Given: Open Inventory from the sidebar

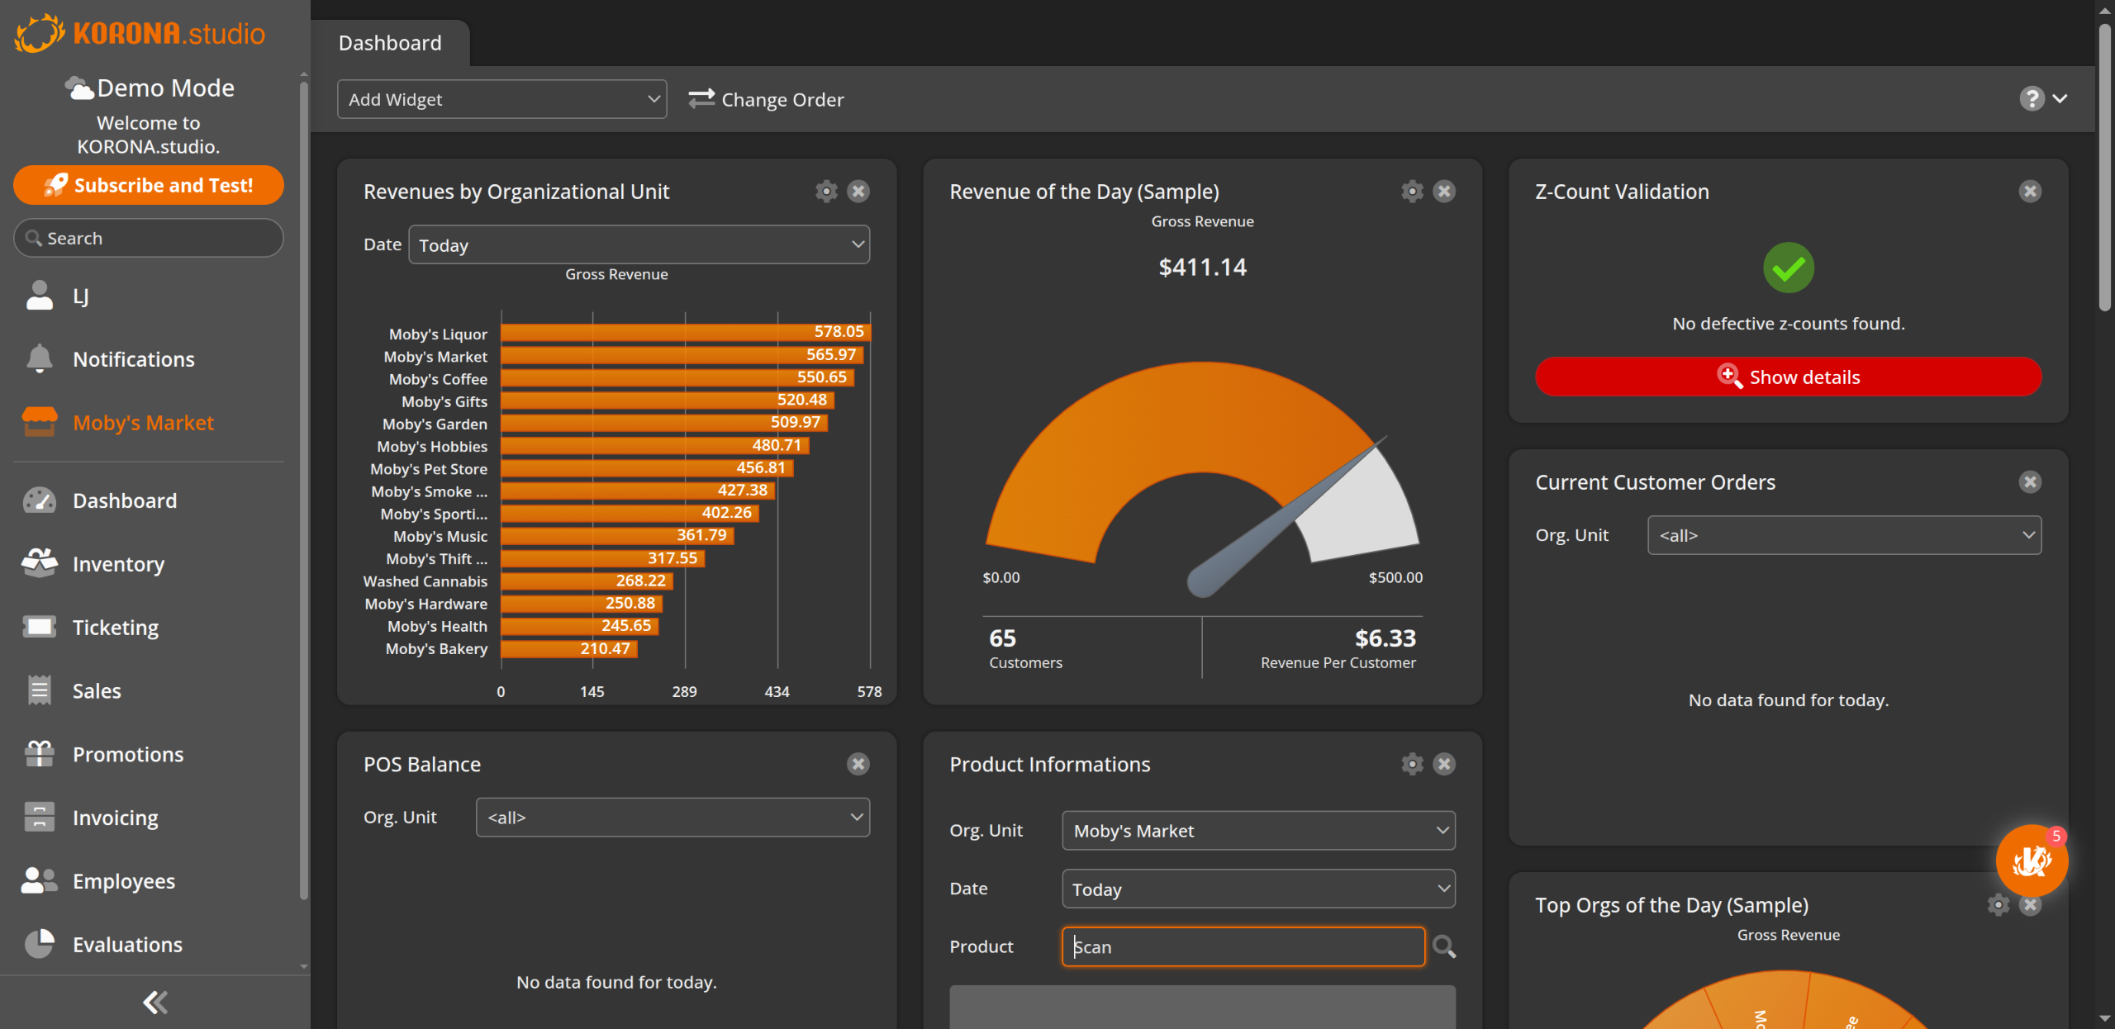Looking at the screenshot, I should tap(118, 564).
